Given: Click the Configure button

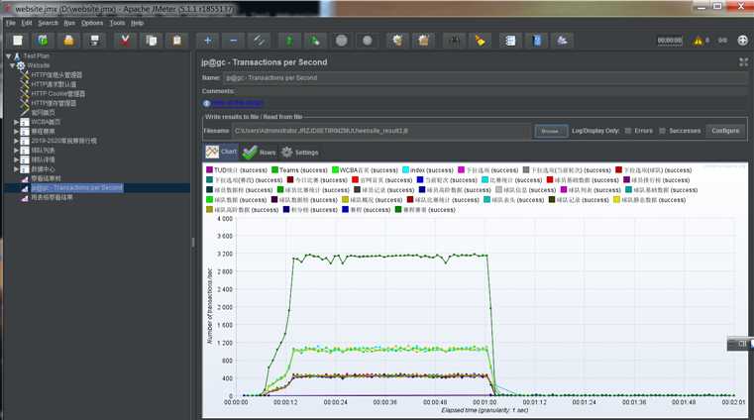Looking at the screenshot, I should (x=725, y=131).
